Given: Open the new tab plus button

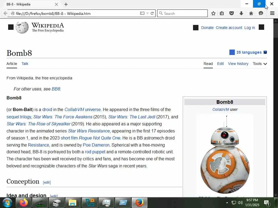Looking at the screenshot, I should (66, 4).
